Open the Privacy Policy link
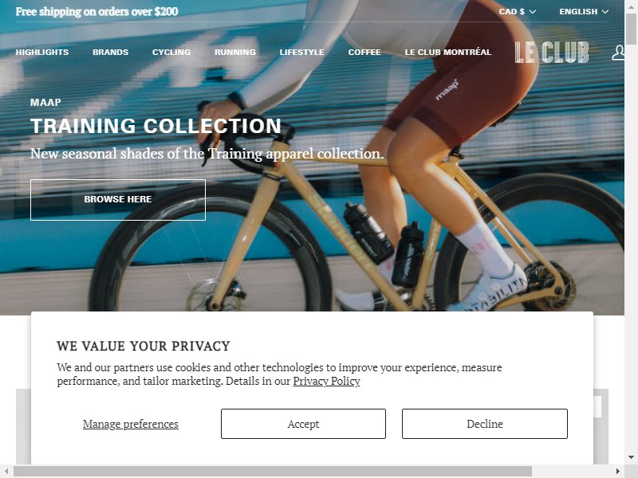638x478 pixels. pyautogui.click(x=326, y=381)
